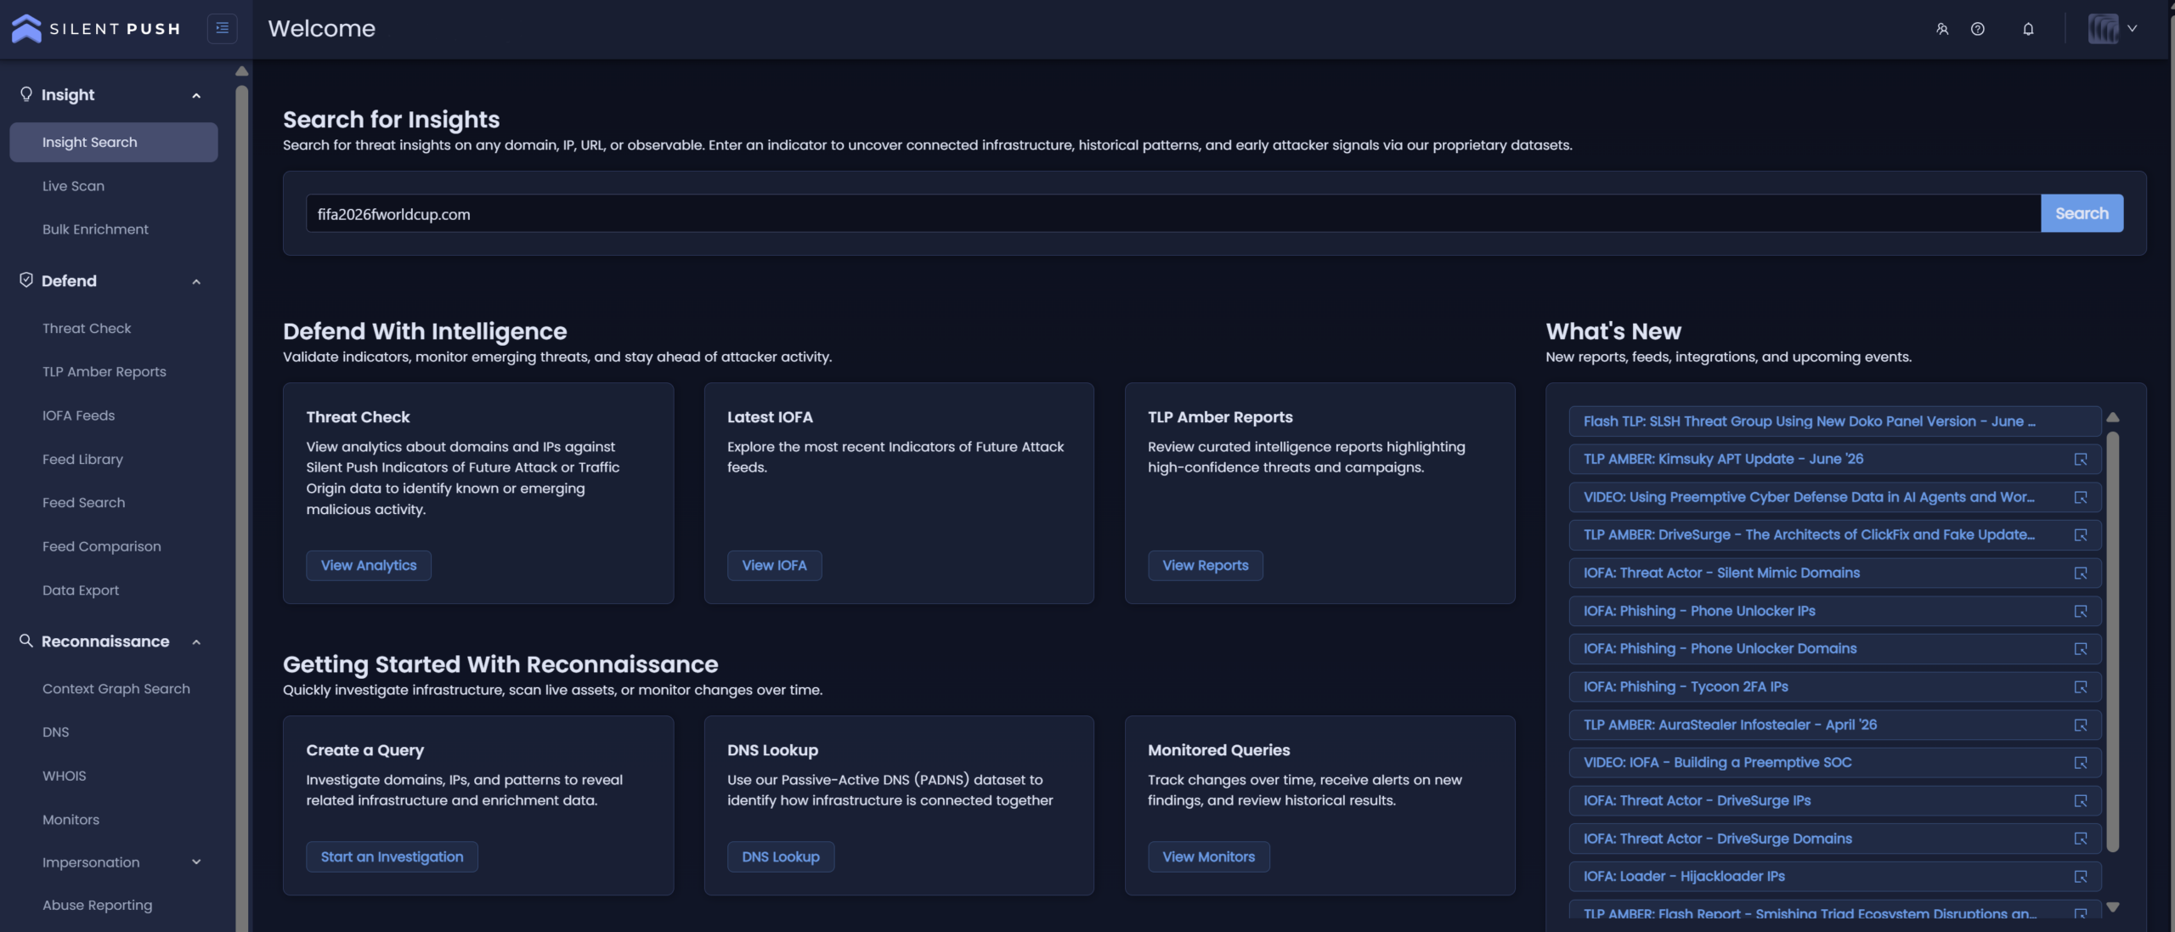Viewport: 2175px width, 932px height.
Task: Click the Silent Push logo
Action: coord(95,28)
